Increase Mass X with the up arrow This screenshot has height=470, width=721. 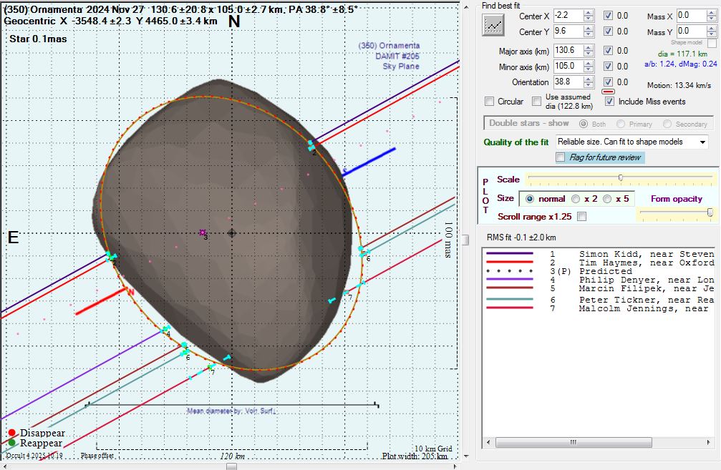pos(711,13)
